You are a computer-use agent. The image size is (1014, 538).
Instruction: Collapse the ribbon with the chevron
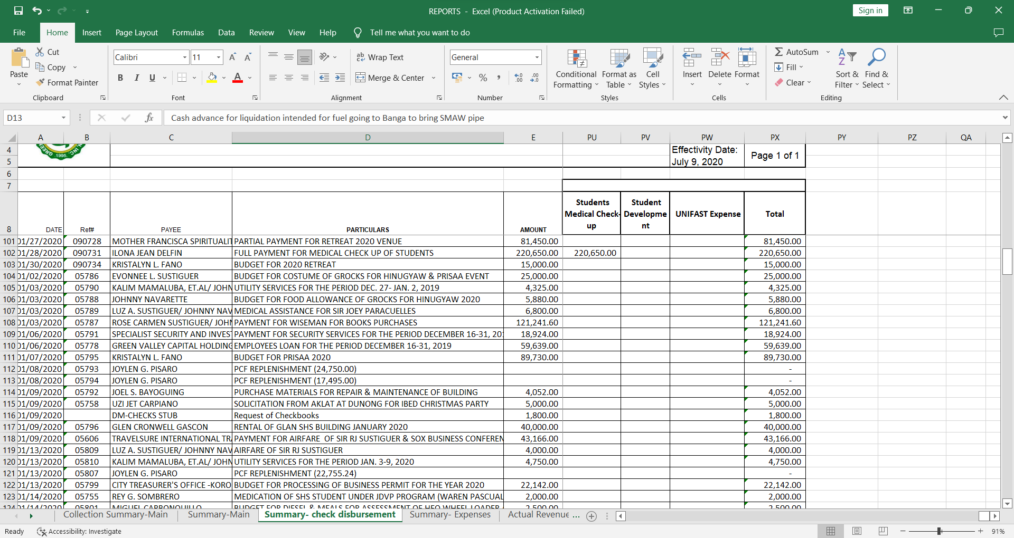[x=1004, y=98]
